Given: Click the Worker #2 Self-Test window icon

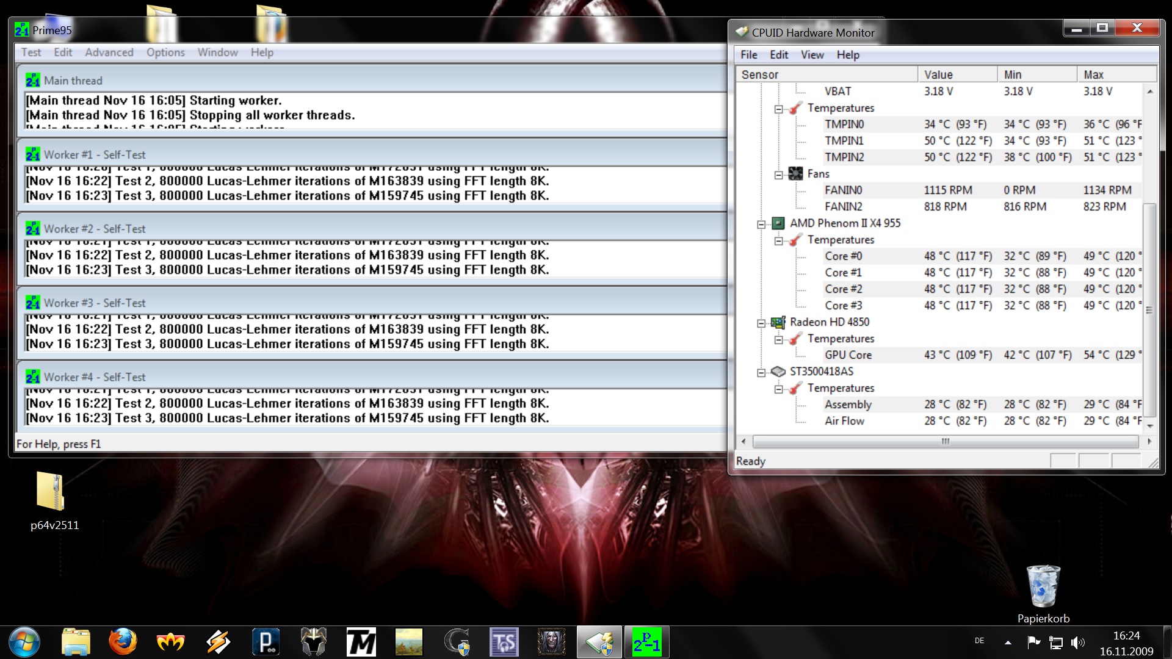Looking at the screenshot, I should (33, 229).
